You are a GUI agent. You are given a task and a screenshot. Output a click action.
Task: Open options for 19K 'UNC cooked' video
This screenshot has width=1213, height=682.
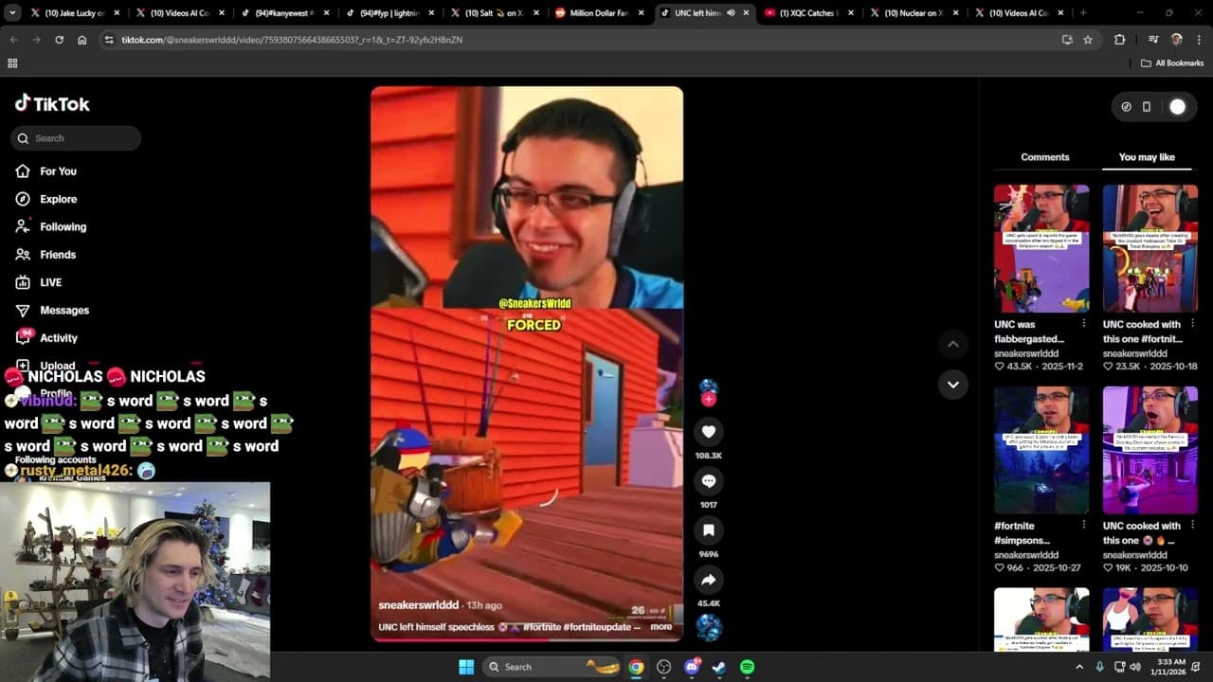[1192, 526]
